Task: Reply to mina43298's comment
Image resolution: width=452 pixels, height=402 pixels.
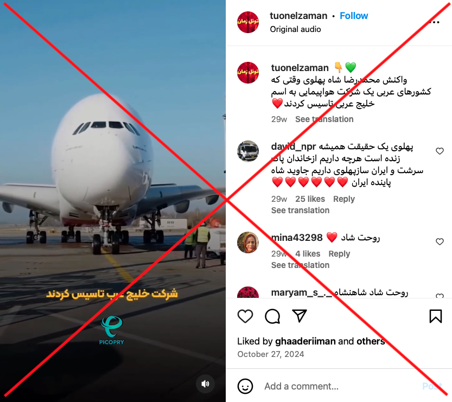Action: 339,253
